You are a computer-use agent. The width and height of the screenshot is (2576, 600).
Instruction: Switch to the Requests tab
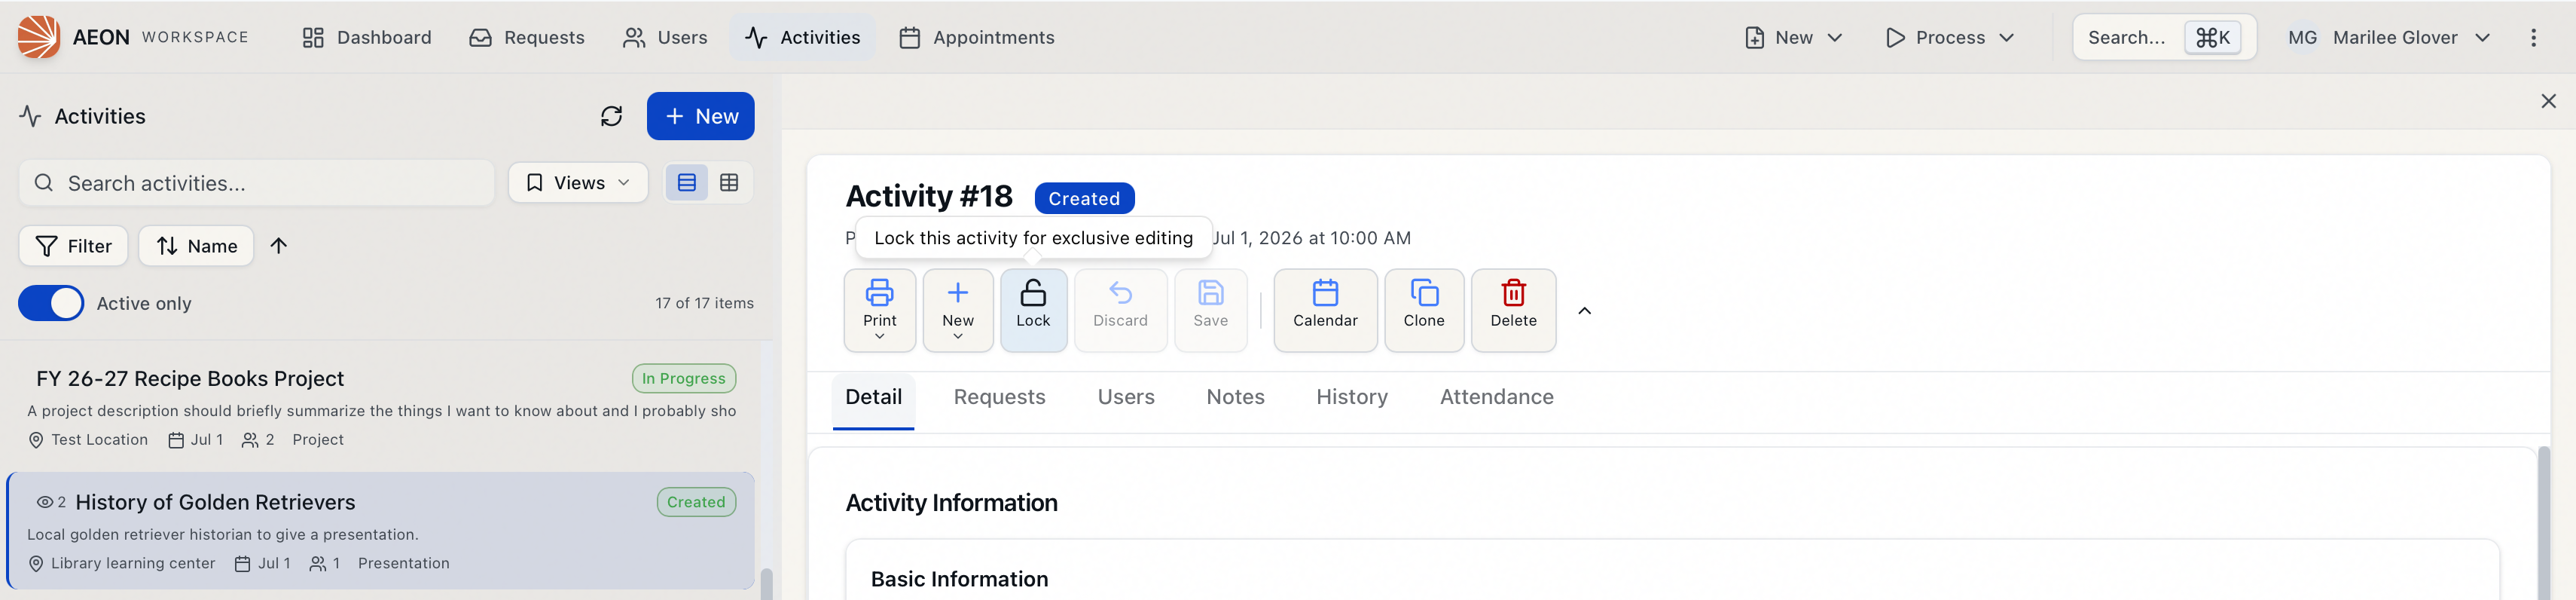click(999, 398)
